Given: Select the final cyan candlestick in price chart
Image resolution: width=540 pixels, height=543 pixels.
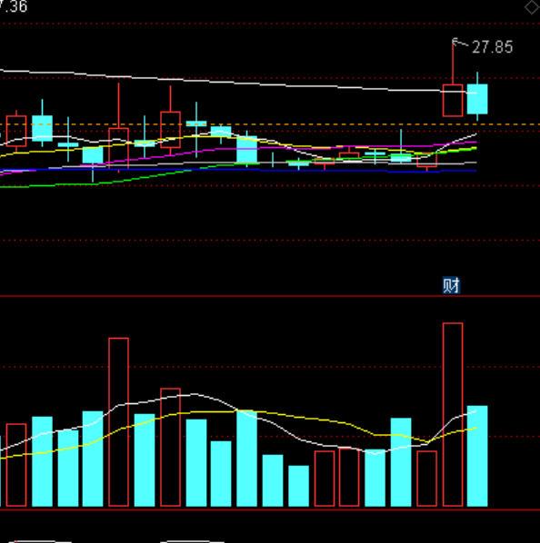Looking at the screenshot, I should (477, 96).
